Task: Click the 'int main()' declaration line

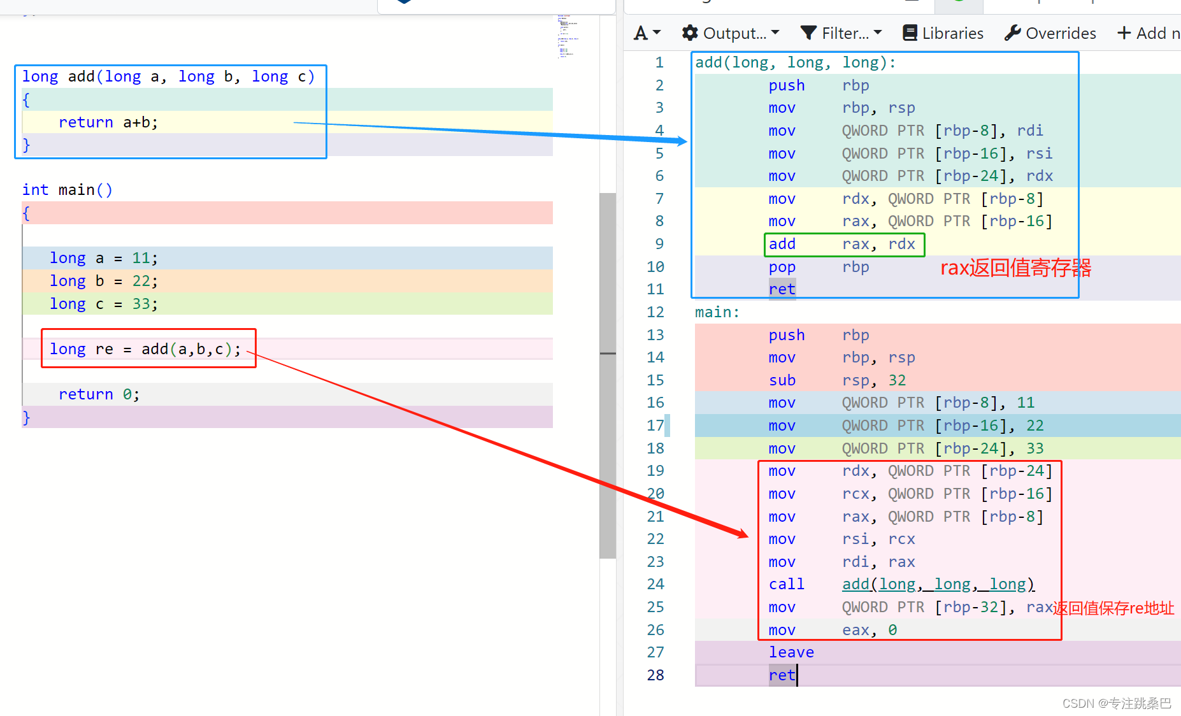Action: click(68, 190)
